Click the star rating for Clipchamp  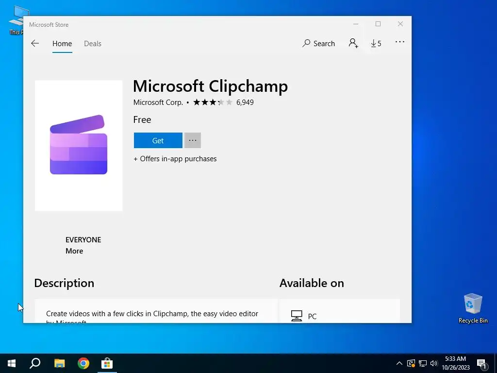point(213,102)
